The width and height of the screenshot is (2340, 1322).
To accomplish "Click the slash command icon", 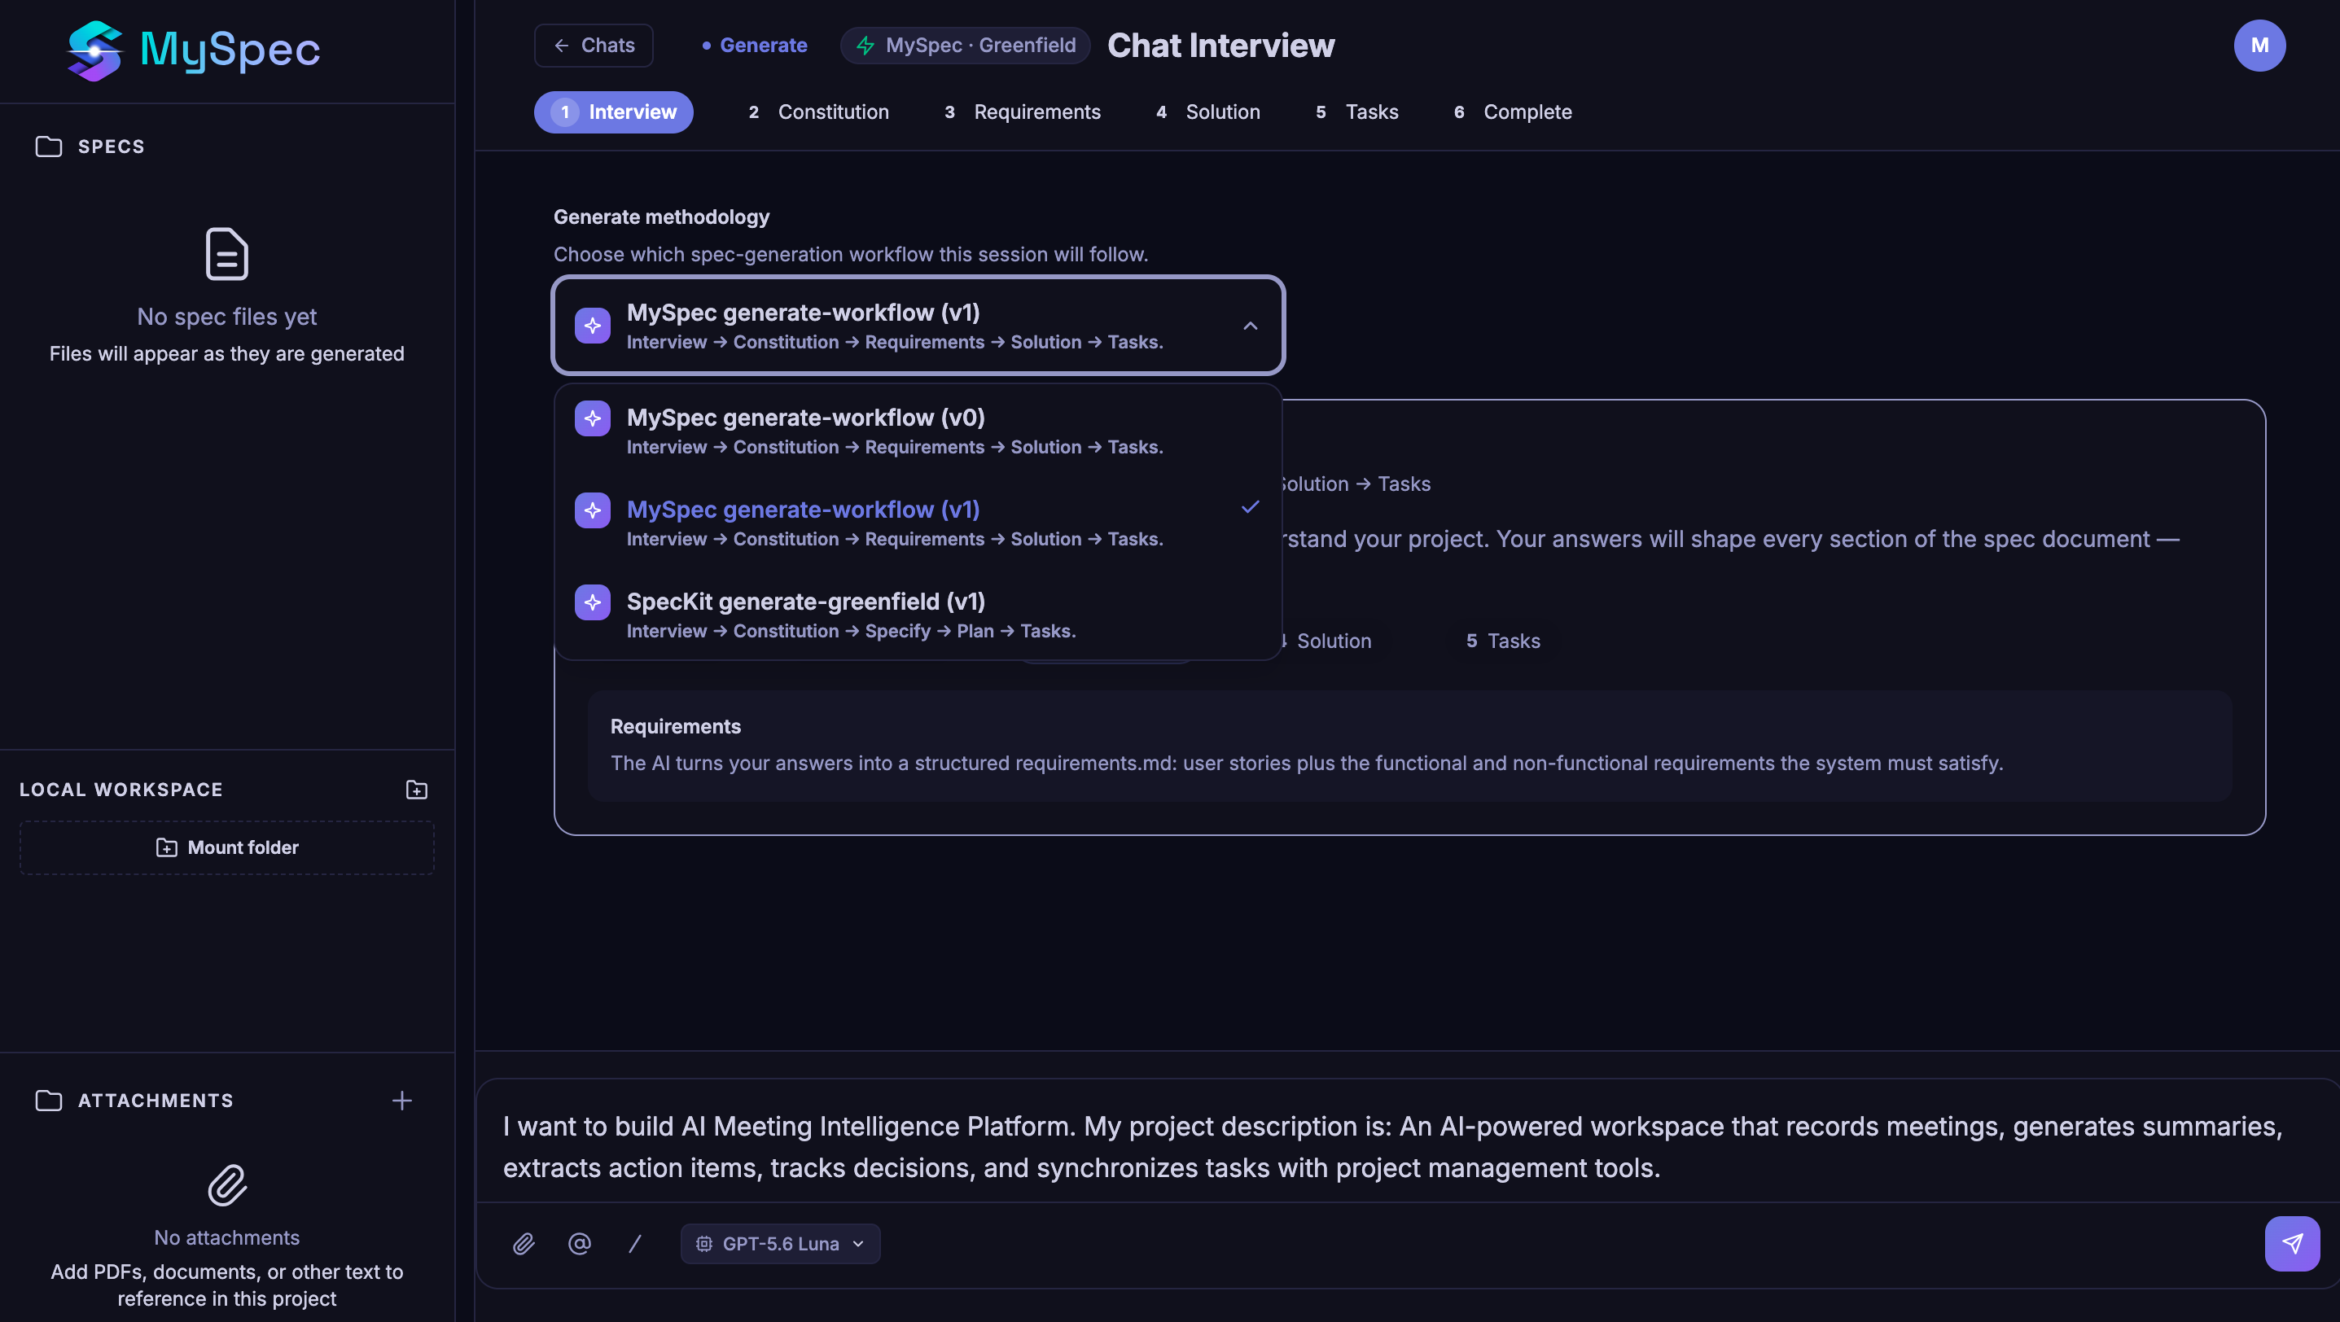I will tap(635, 1243).
